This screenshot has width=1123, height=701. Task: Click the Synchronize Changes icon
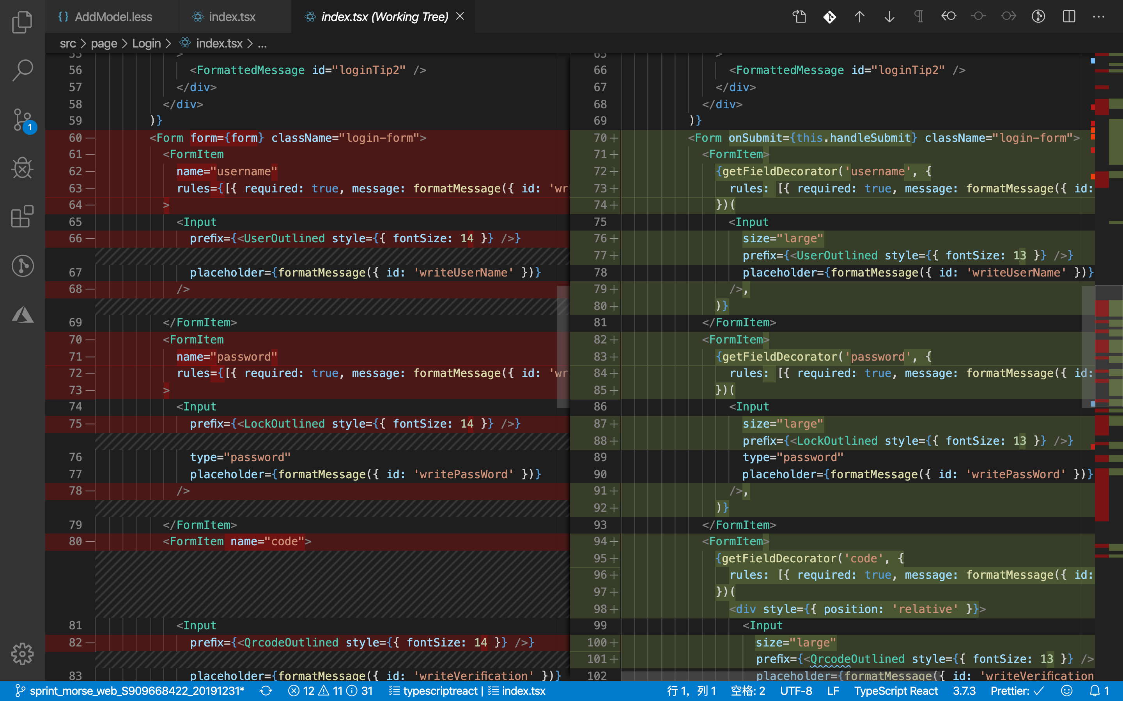pos(266,691)
